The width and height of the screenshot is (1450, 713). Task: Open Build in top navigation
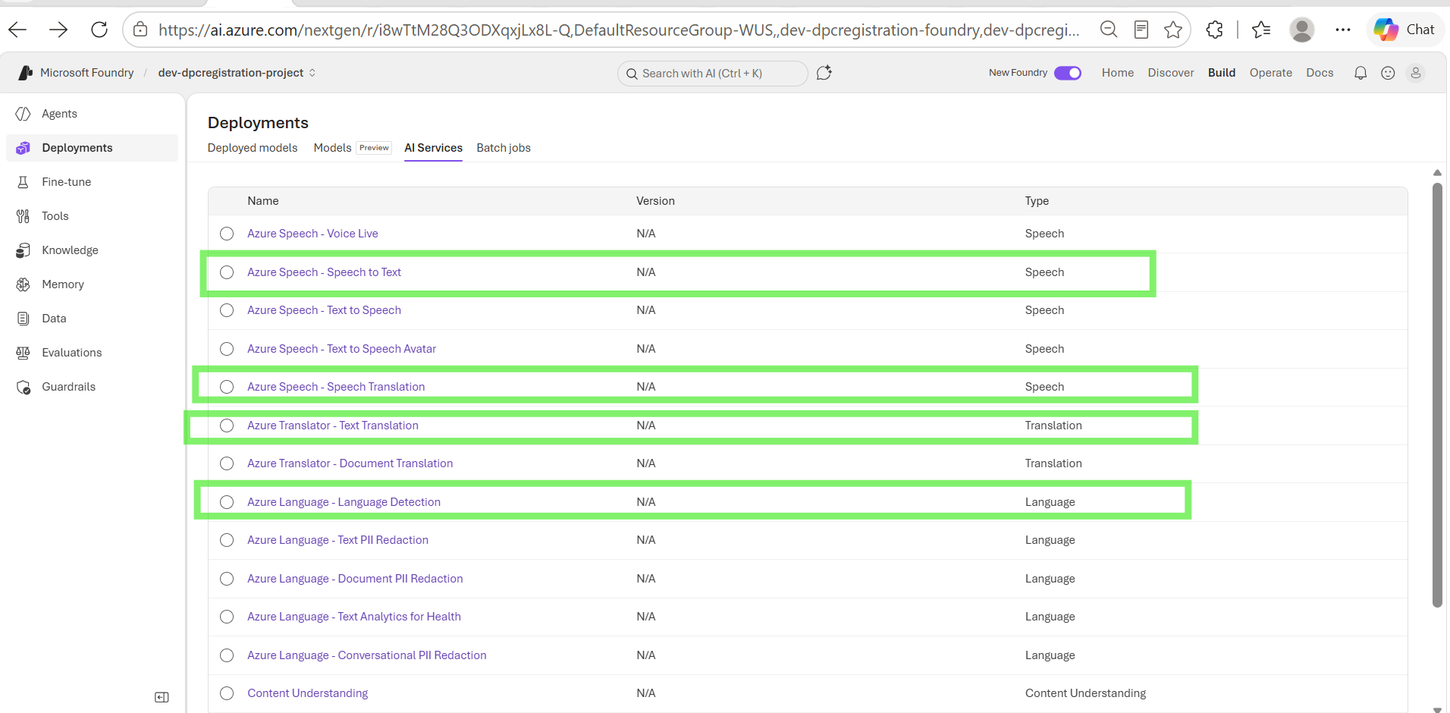(x=1222, y=73)
